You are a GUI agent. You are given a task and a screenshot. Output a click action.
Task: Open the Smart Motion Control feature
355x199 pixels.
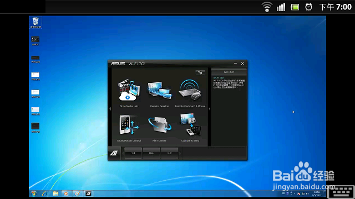point(129,128)
